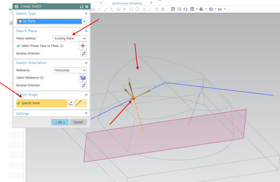
Task: Click the orange sketch origin point handle
Action: (133, 99)
